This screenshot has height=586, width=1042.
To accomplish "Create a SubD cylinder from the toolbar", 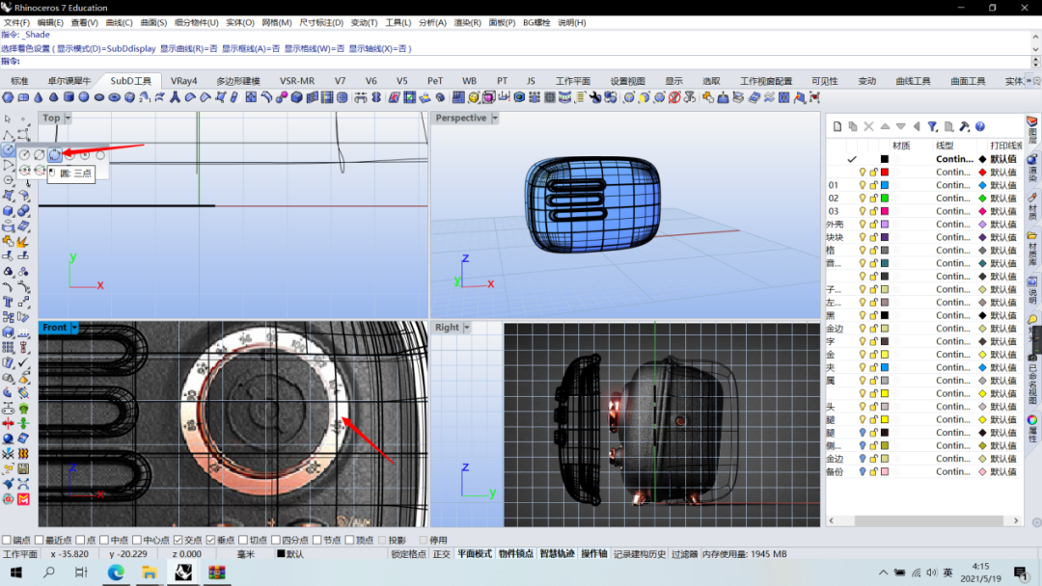I will coord(69,97).
